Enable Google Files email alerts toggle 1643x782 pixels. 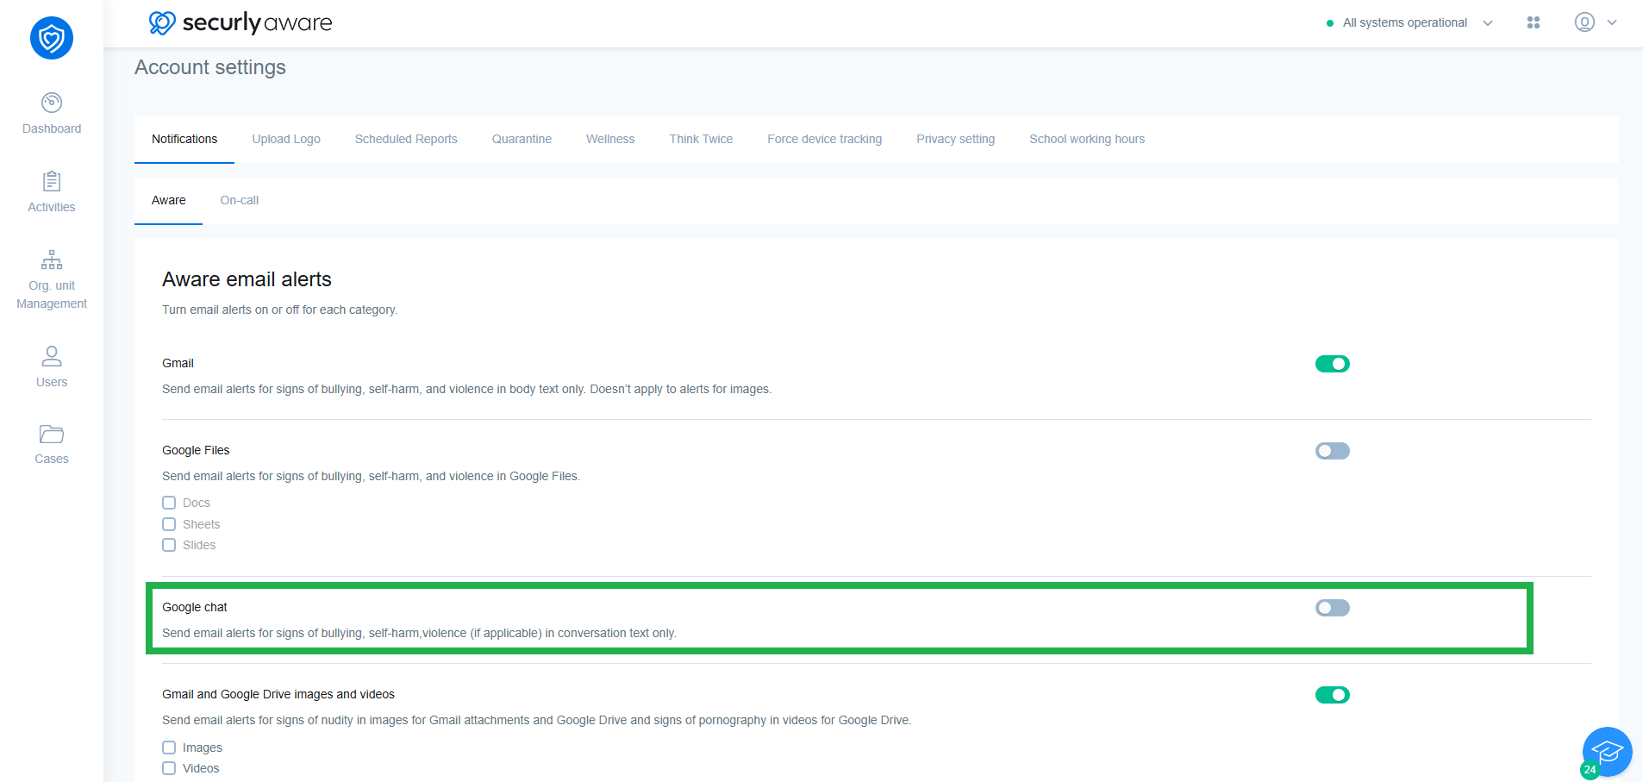tap(1333, 451)
